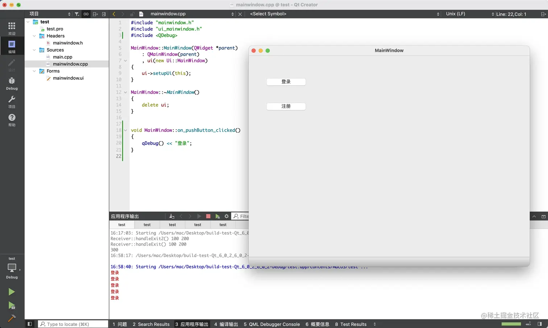
Task: Open the 帮助 Help mode
Action: coord(12,120)
